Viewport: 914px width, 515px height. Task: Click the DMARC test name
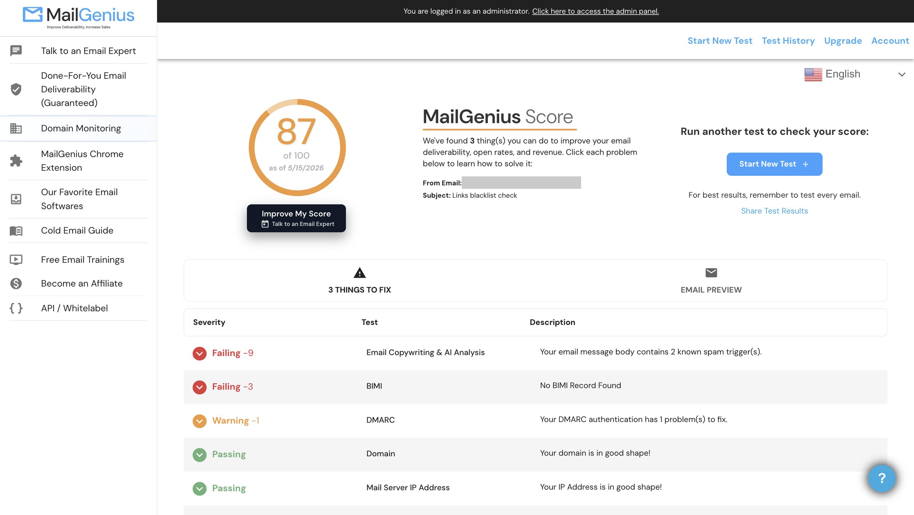[x=380, y=420]
